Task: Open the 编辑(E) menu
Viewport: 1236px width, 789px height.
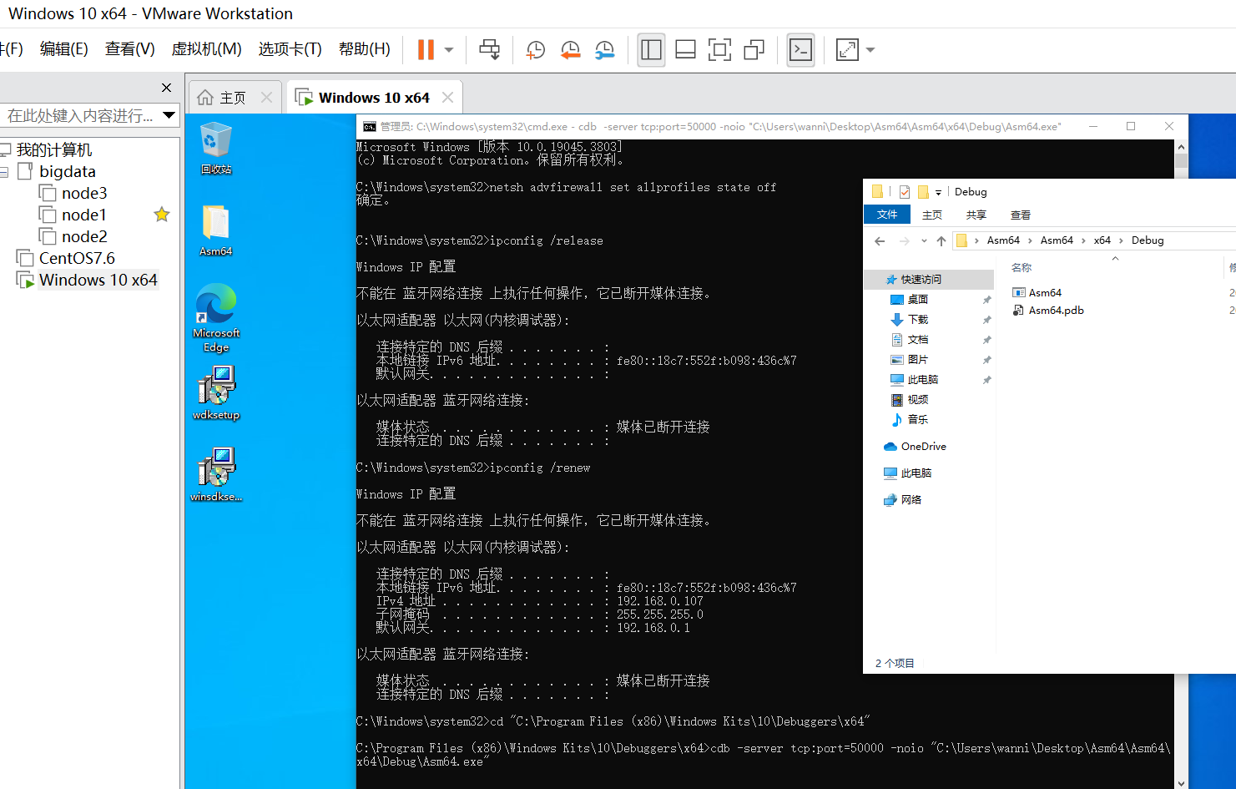Action: (64, 49)
